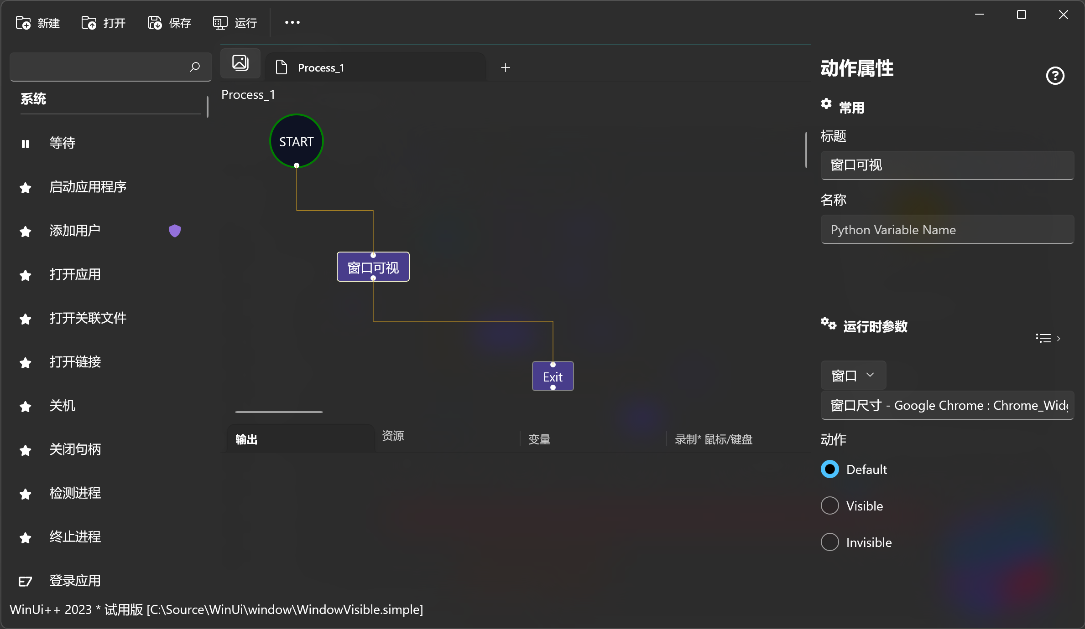
Task: Expand the 窗口 dropdown
Action: click(853, 376)
